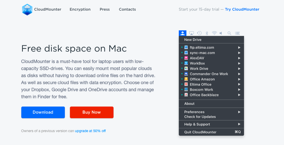Click the red Buy Now button
Image resolution: width=284 pixels, height=145 pixels.
(x=92, y=112)
